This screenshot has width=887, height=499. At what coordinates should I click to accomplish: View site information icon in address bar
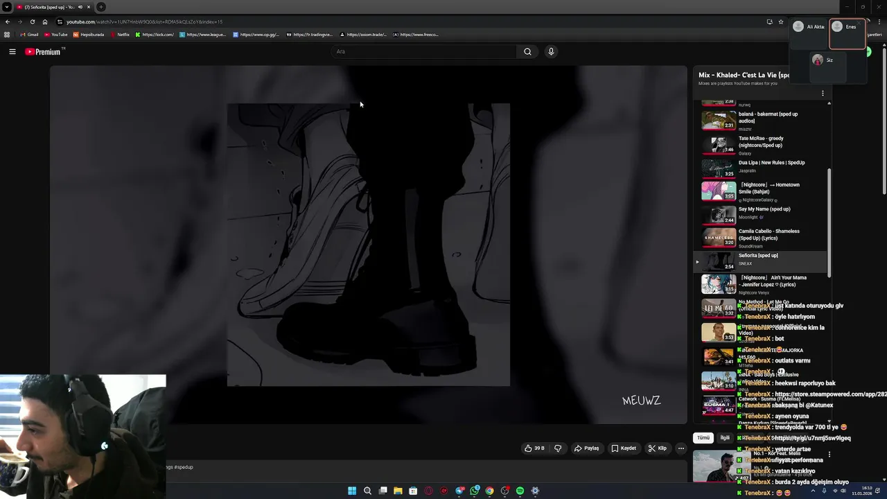pos(60,21)
